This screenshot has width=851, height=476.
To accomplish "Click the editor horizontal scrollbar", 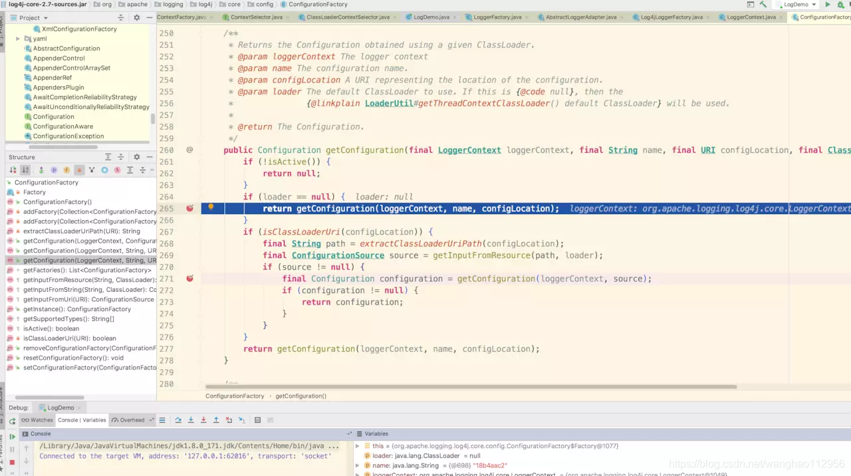I will point(471,386).
